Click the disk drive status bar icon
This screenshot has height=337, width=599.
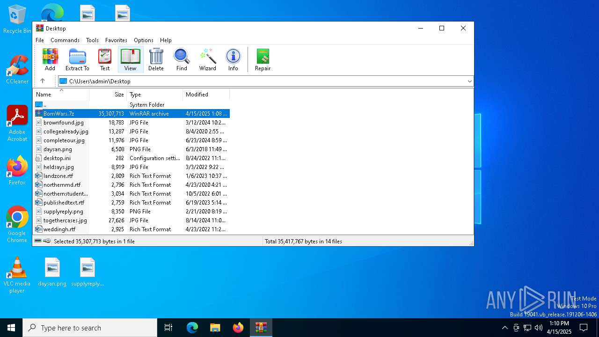click(38, 241)
